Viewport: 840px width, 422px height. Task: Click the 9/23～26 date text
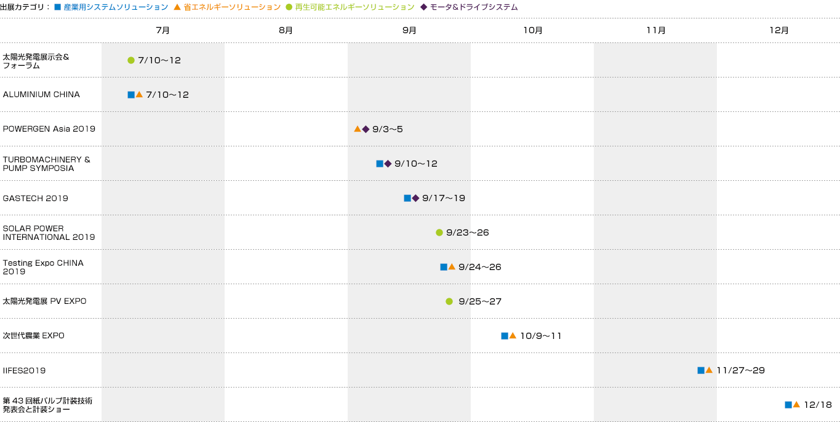coord(468,233)
